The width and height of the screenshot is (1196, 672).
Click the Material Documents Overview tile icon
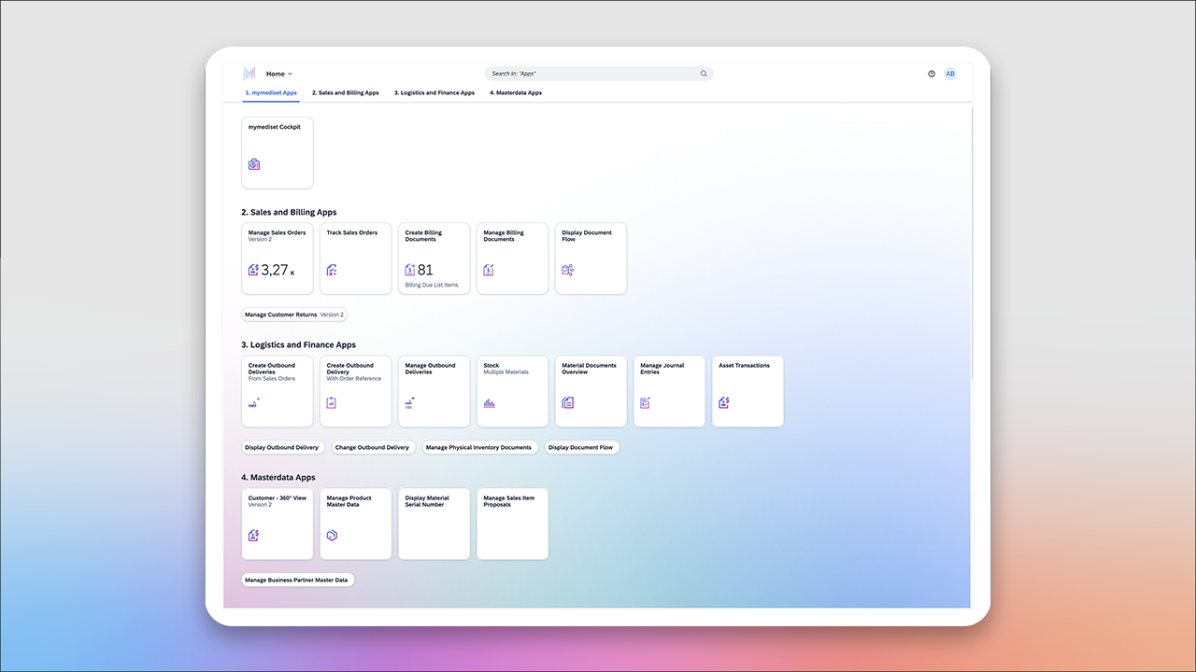coord(567,402)
